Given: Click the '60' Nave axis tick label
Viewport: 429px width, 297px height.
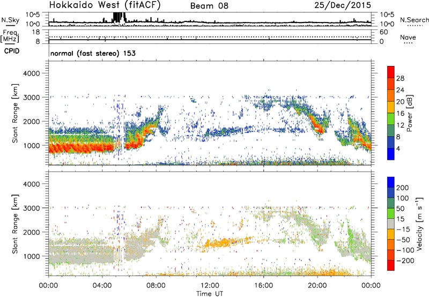Looking at the screenshot, I should point(383,32).
